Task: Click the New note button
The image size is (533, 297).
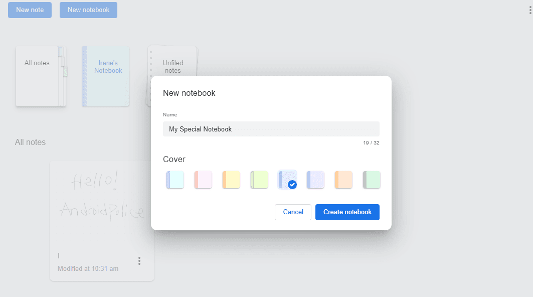Action: [30, 10]
